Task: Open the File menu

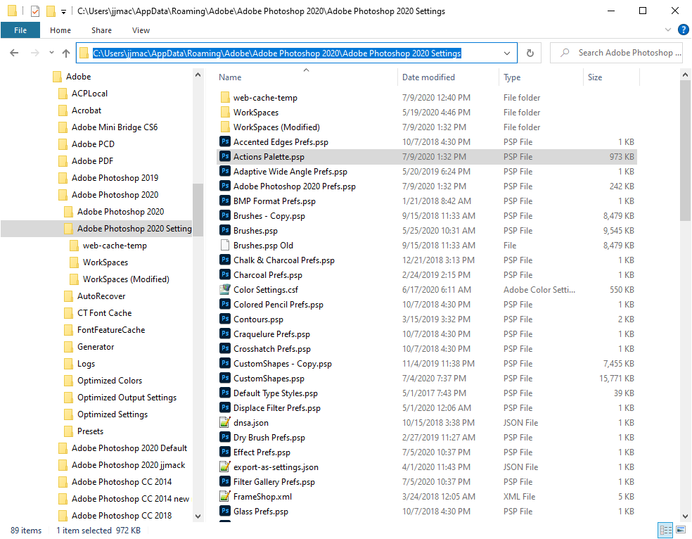Action: click(20, 30)
